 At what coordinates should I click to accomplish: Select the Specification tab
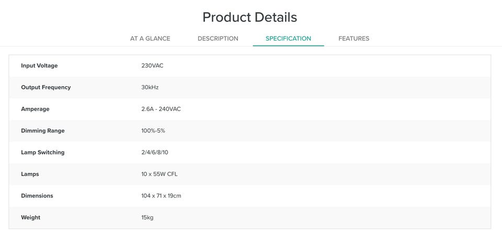point(288,39)
